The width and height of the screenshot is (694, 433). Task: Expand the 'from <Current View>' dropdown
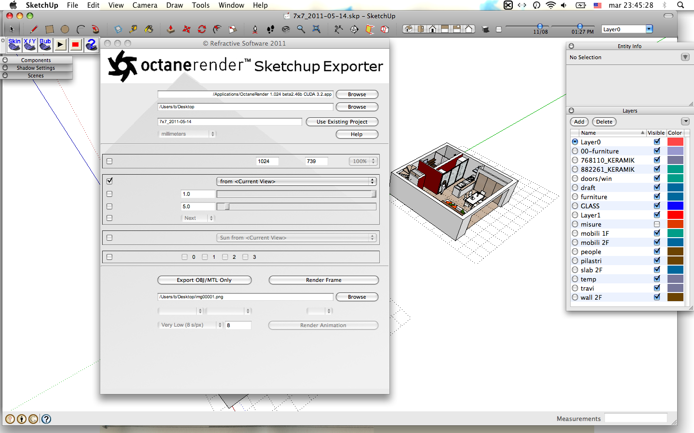click(296, 181)
